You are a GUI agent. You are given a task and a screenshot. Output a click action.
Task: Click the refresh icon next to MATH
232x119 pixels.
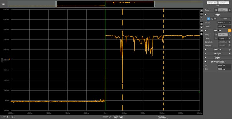point(13,117)
